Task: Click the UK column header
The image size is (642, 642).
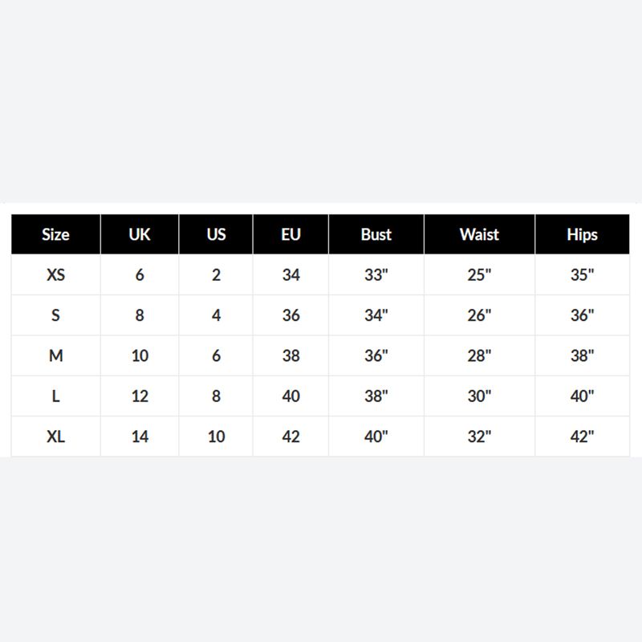Action: pos(140,235)
